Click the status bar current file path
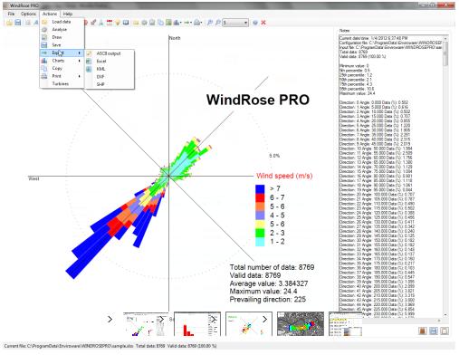The width and height of the screenshot is (459, 355). point(69,346)
